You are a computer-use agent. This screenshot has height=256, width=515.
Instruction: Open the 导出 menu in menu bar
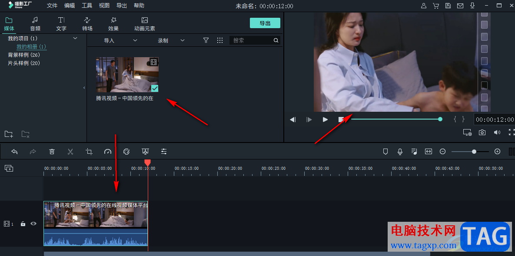(122, 6)
